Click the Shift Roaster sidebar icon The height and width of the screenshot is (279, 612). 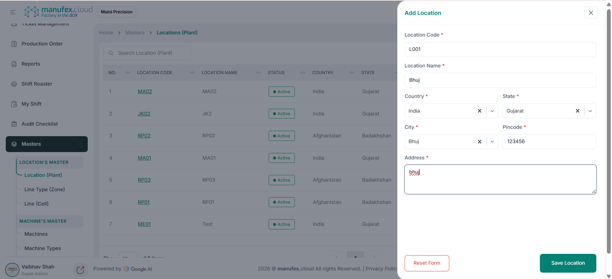[14, 84]
